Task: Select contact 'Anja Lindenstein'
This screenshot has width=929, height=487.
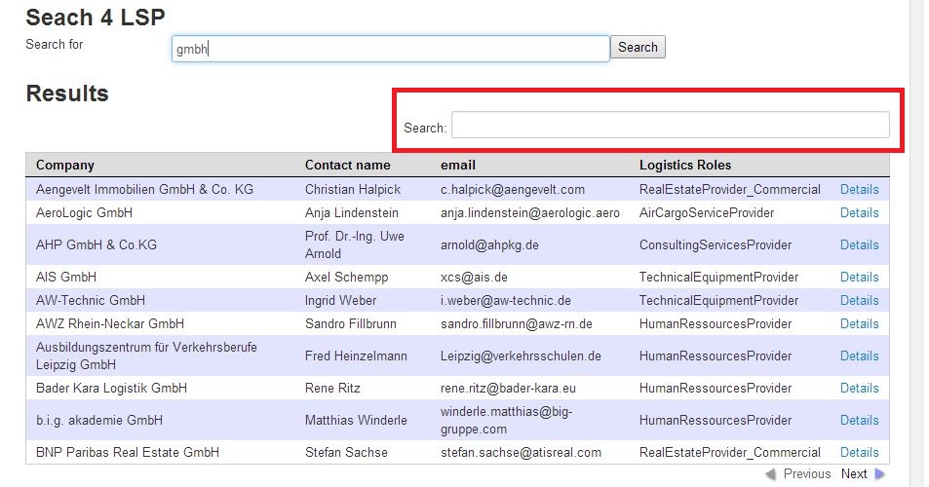Action: click(351, 212)
